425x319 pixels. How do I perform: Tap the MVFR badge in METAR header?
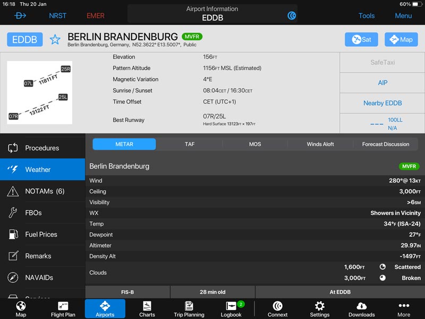click(x=409, y=166)
